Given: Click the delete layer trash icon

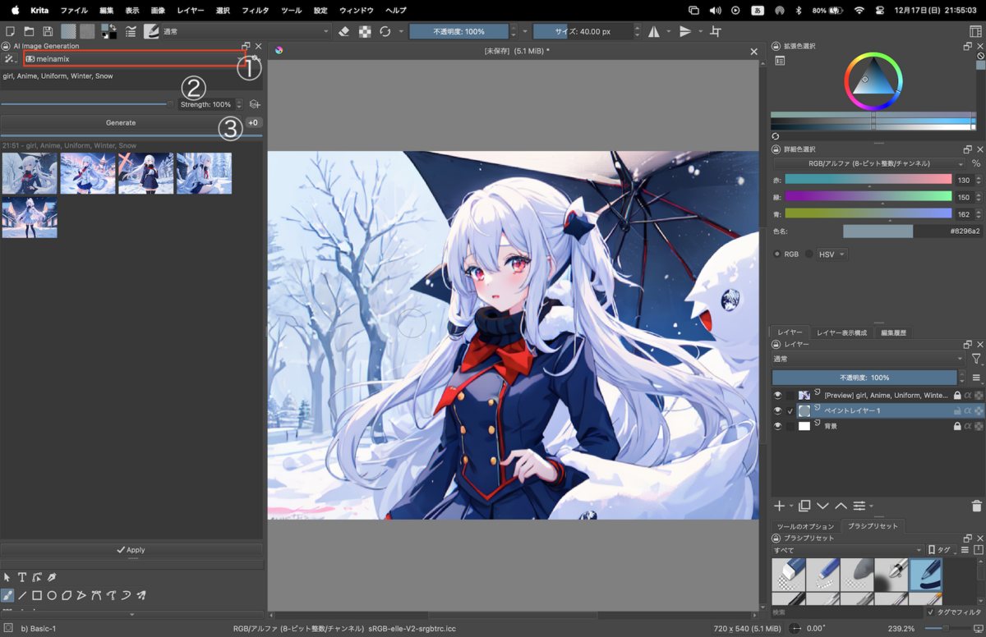Looking at the screenshot, I should 976,506.
